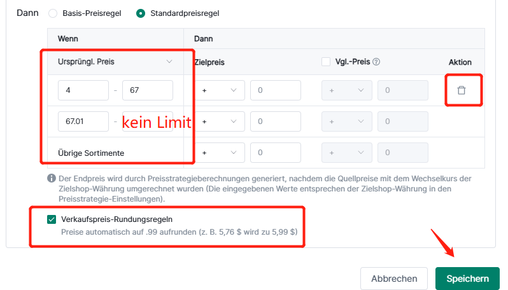Show help tooltip for Vgl.-Preis

click(x=376, y=62)
